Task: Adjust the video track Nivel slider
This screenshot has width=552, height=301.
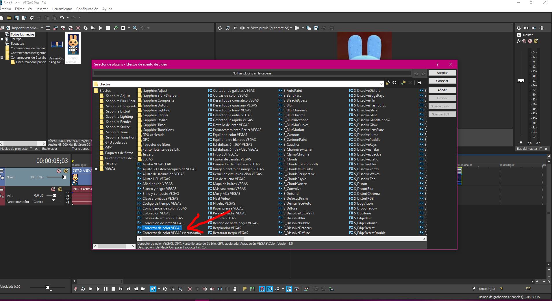Action: [x=64, y=177]
